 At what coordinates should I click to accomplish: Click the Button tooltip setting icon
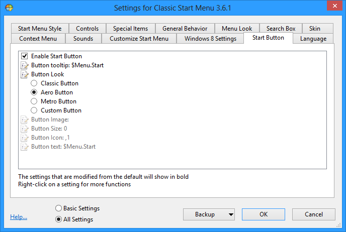coord(25,65)
